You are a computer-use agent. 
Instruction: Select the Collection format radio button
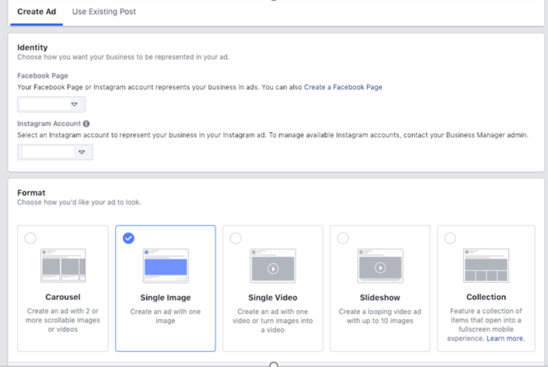pos(450,238)
